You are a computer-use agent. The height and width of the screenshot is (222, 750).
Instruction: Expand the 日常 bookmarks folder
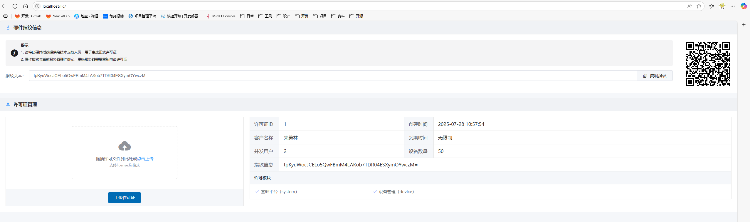pos(247,16)
